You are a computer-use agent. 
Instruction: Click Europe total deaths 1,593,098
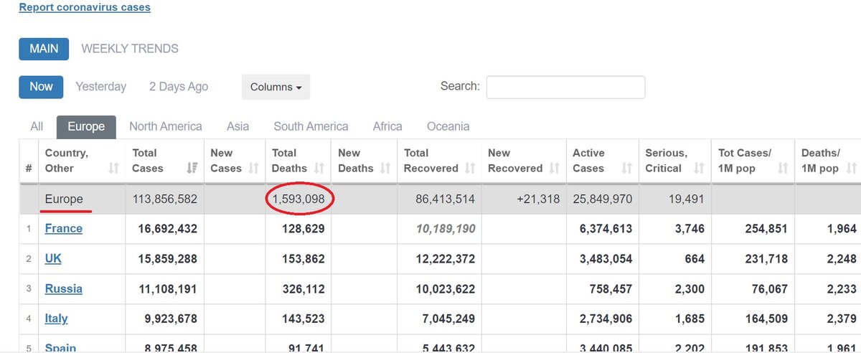click(299, 199)
